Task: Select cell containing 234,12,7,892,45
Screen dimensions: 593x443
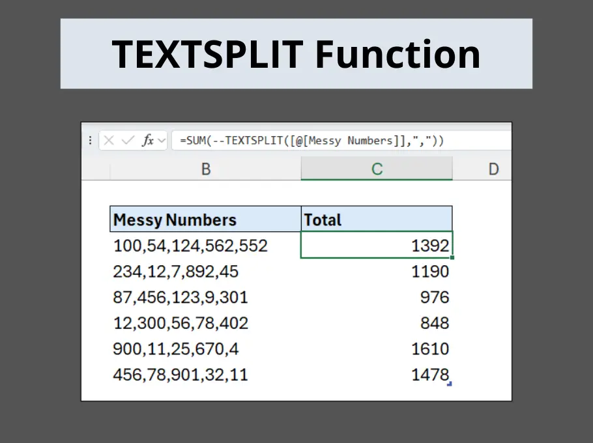Action: (205, 272)
